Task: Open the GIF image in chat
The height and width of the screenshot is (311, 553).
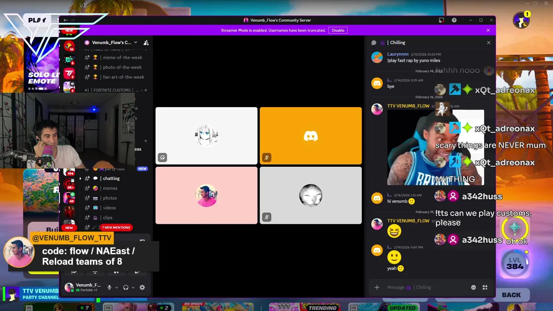Action: click(435, 147)
